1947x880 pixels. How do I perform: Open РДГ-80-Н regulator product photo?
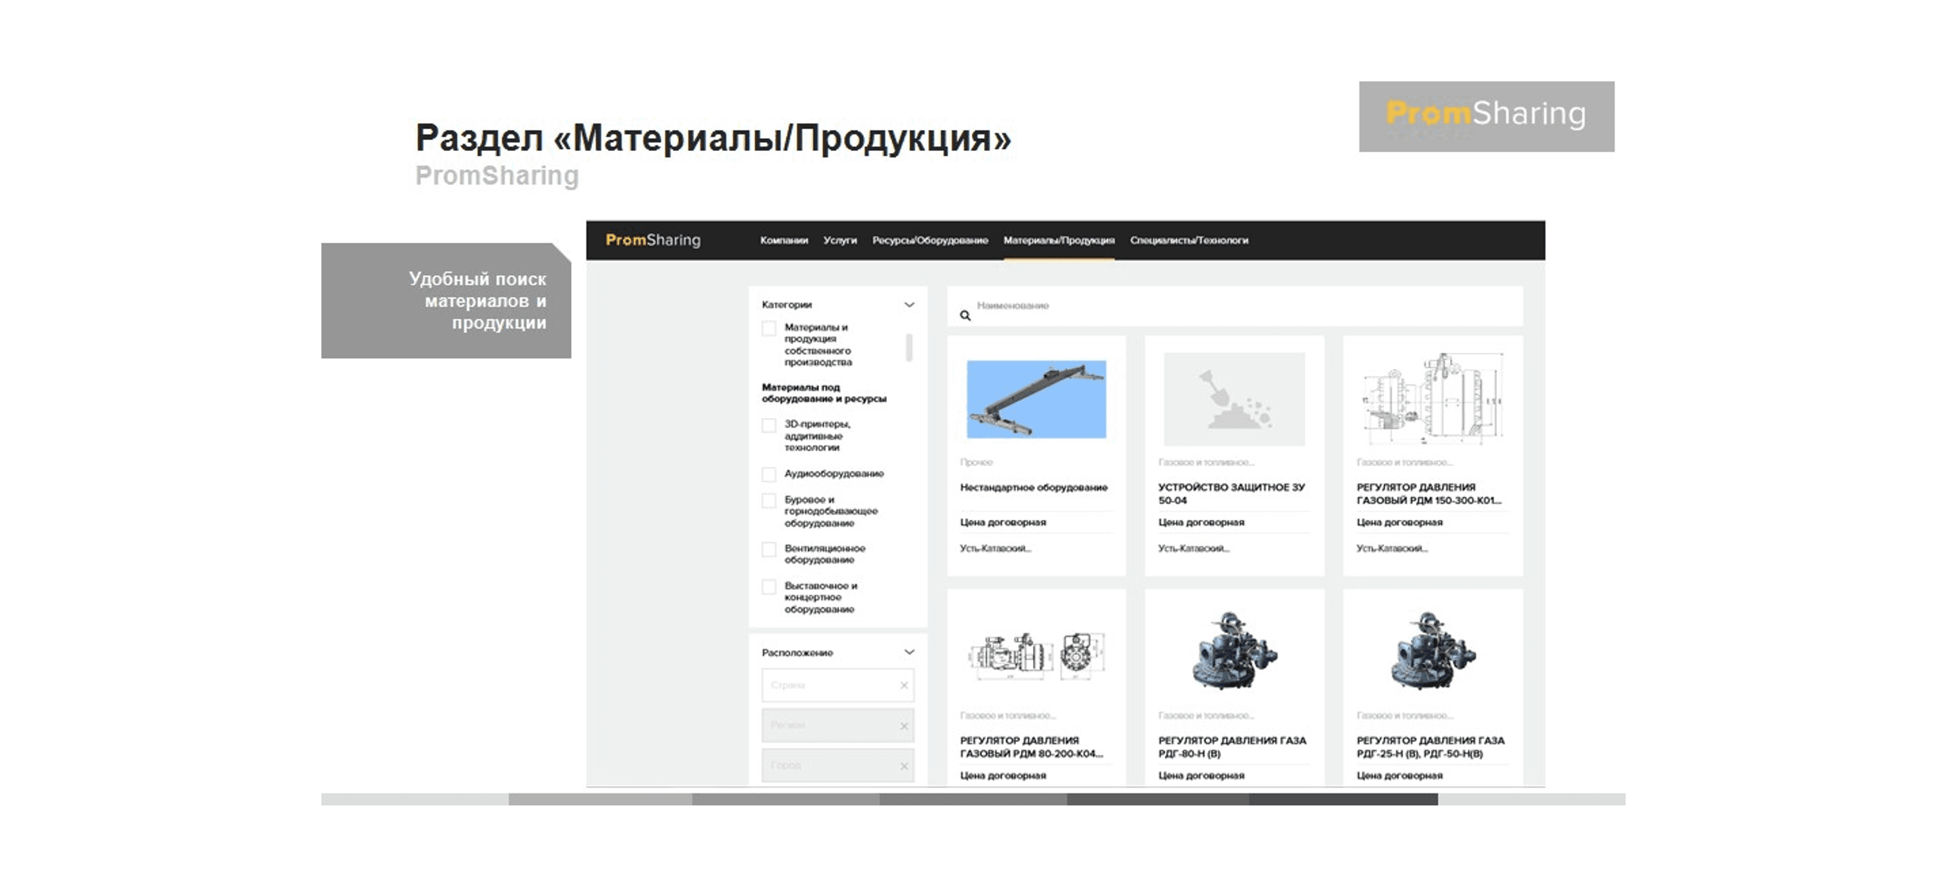(x=1234, y=651)
